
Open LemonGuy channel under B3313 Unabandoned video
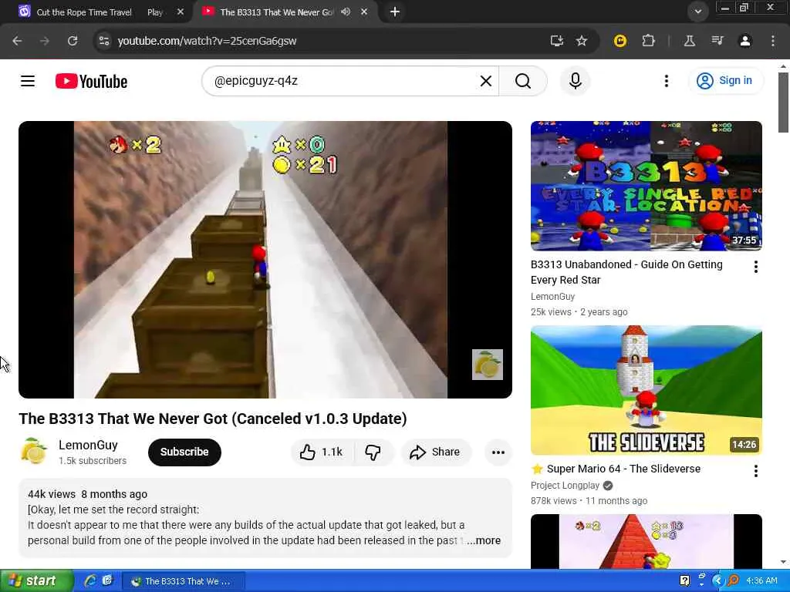(x=552, y=297)
